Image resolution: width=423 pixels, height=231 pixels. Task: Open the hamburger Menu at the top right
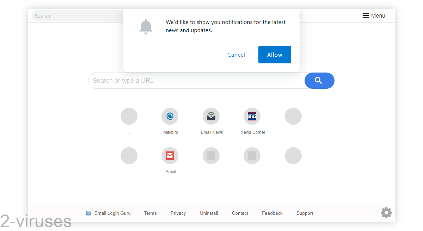point(374,15)
